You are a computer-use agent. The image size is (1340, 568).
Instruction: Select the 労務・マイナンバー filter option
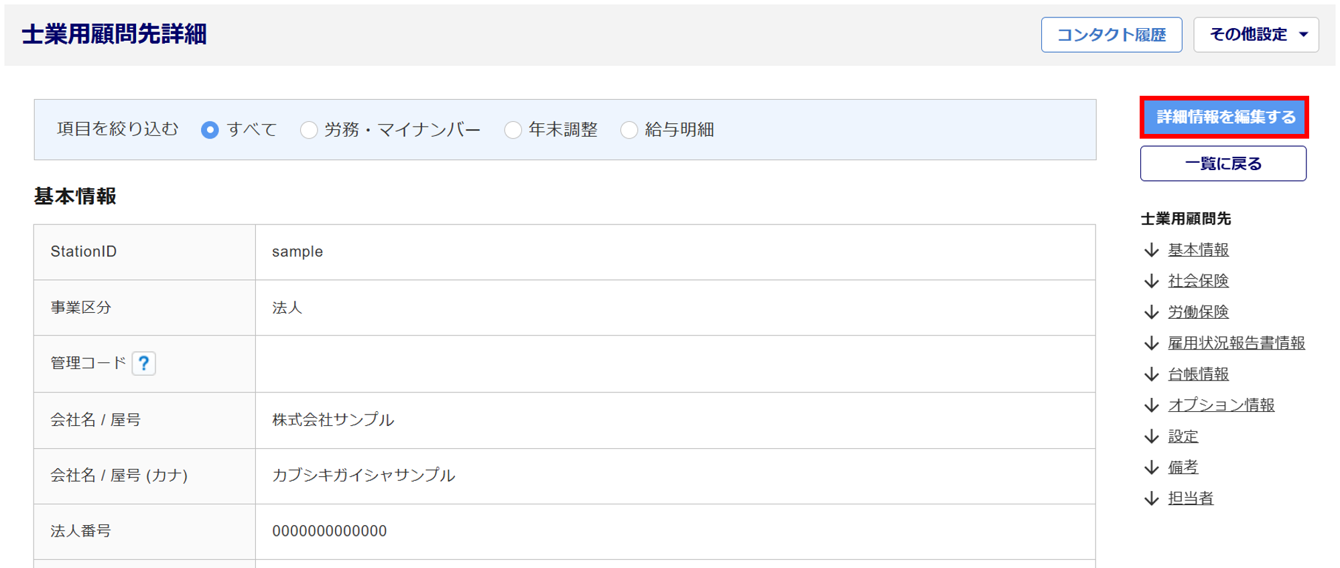(309, 130)
